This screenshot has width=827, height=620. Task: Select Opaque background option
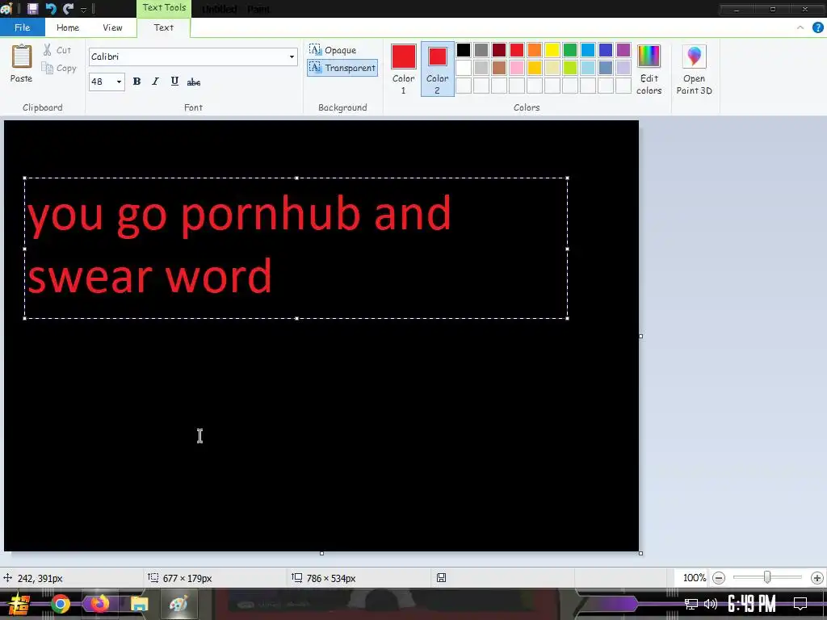[334, 50]
